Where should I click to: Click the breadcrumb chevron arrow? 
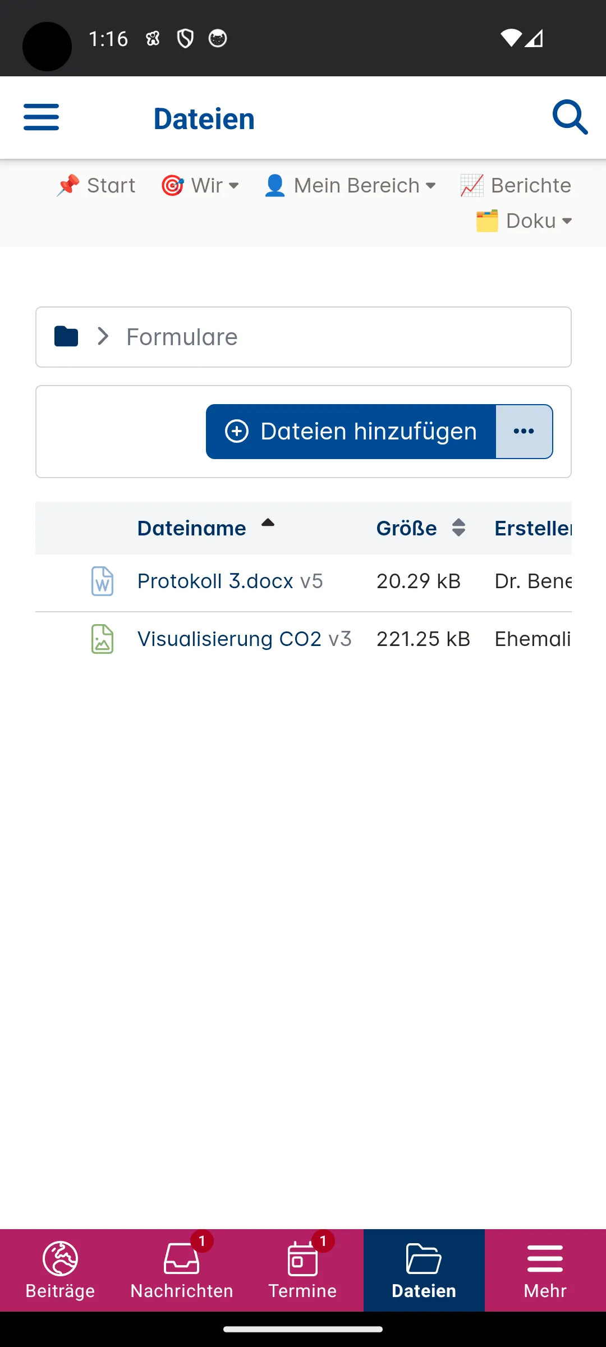(103, 337)
